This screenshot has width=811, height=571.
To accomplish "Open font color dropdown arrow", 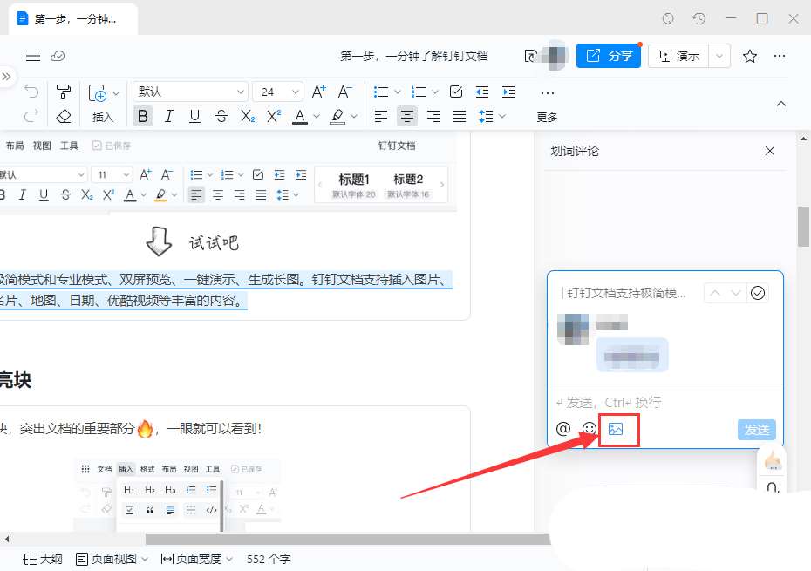I will [x=317, y=117].
